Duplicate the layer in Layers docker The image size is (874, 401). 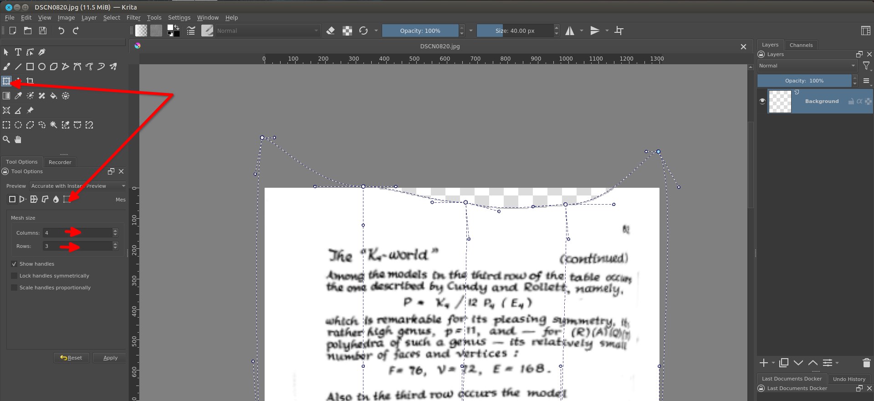(x=784, y=363)
